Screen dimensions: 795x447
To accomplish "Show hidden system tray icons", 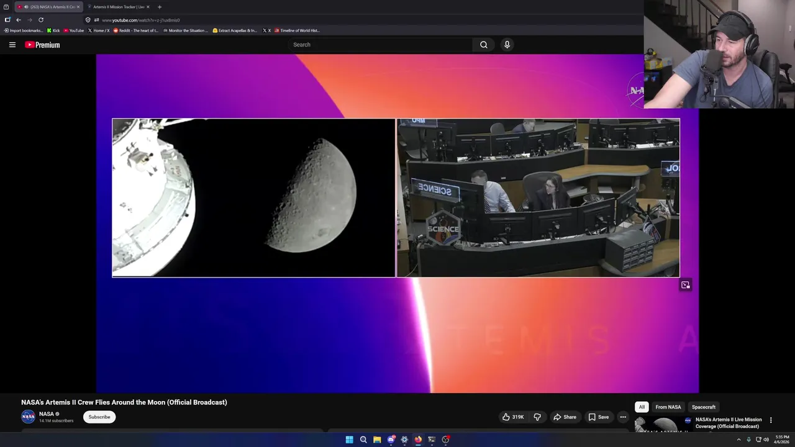I will [738, 440].
